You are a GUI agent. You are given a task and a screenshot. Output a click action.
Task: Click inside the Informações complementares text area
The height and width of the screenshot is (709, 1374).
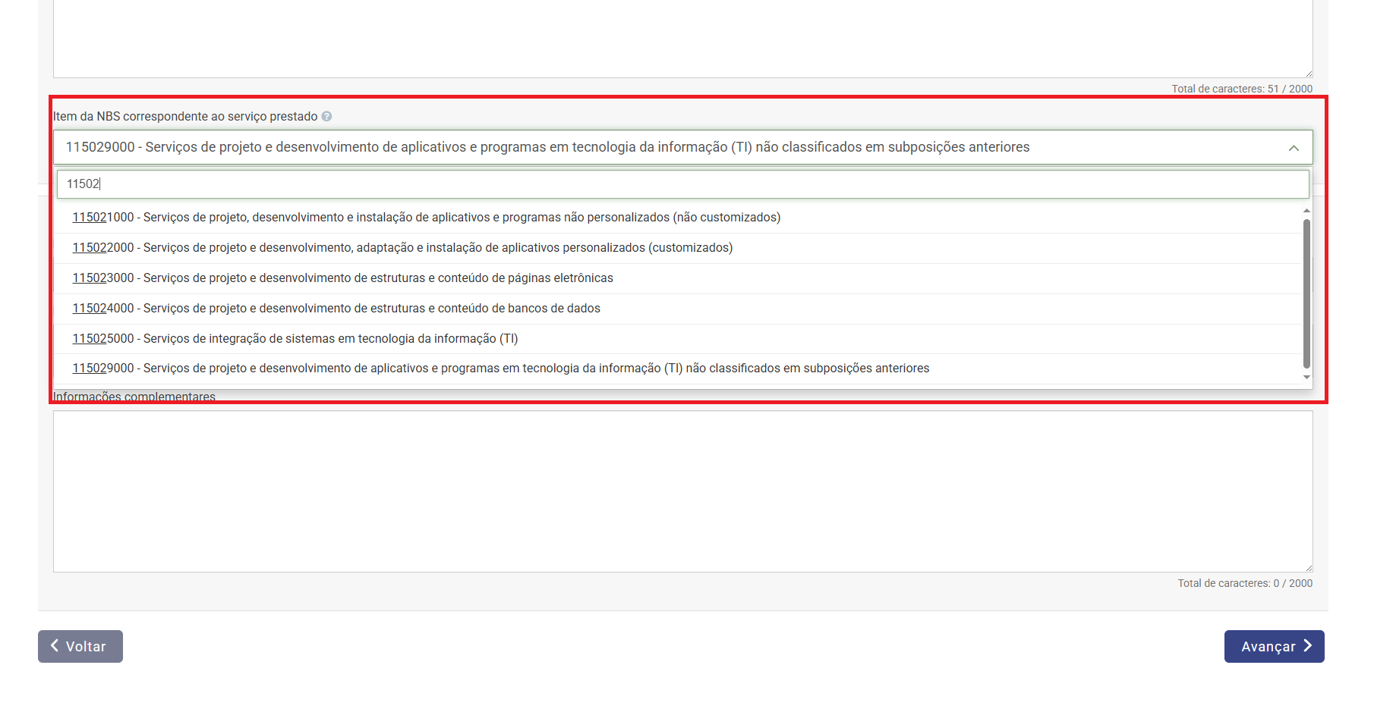[682, 491]
